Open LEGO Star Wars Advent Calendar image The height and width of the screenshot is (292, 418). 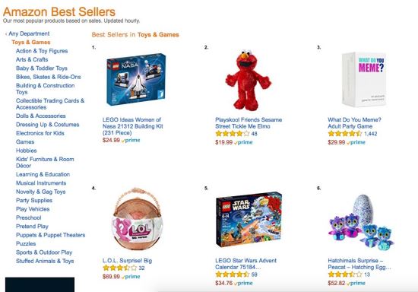(249, 219)
